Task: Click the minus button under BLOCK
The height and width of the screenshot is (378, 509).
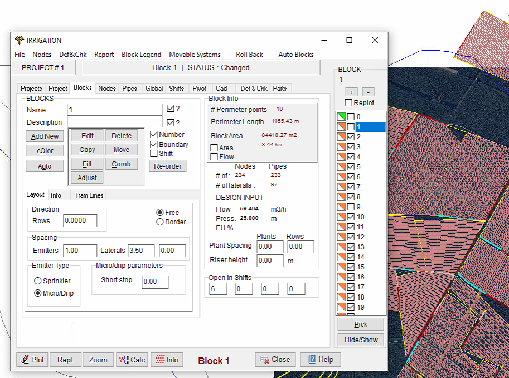Action: (368, 92)
